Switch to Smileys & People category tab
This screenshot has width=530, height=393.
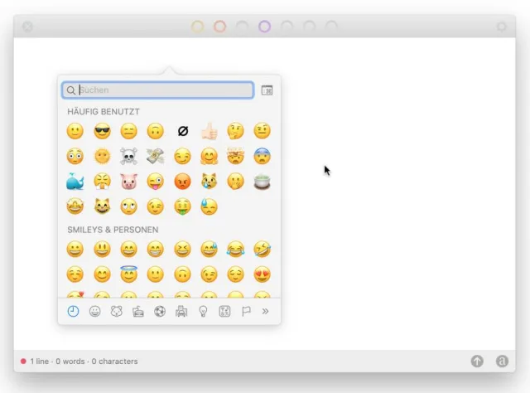(x=95, y=311)
